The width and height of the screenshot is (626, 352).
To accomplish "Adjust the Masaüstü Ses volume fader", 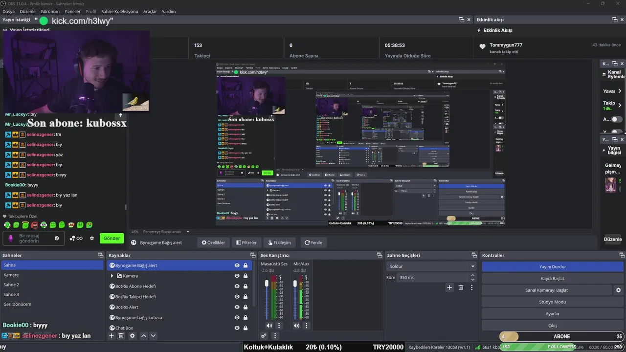I will point(267,283).
